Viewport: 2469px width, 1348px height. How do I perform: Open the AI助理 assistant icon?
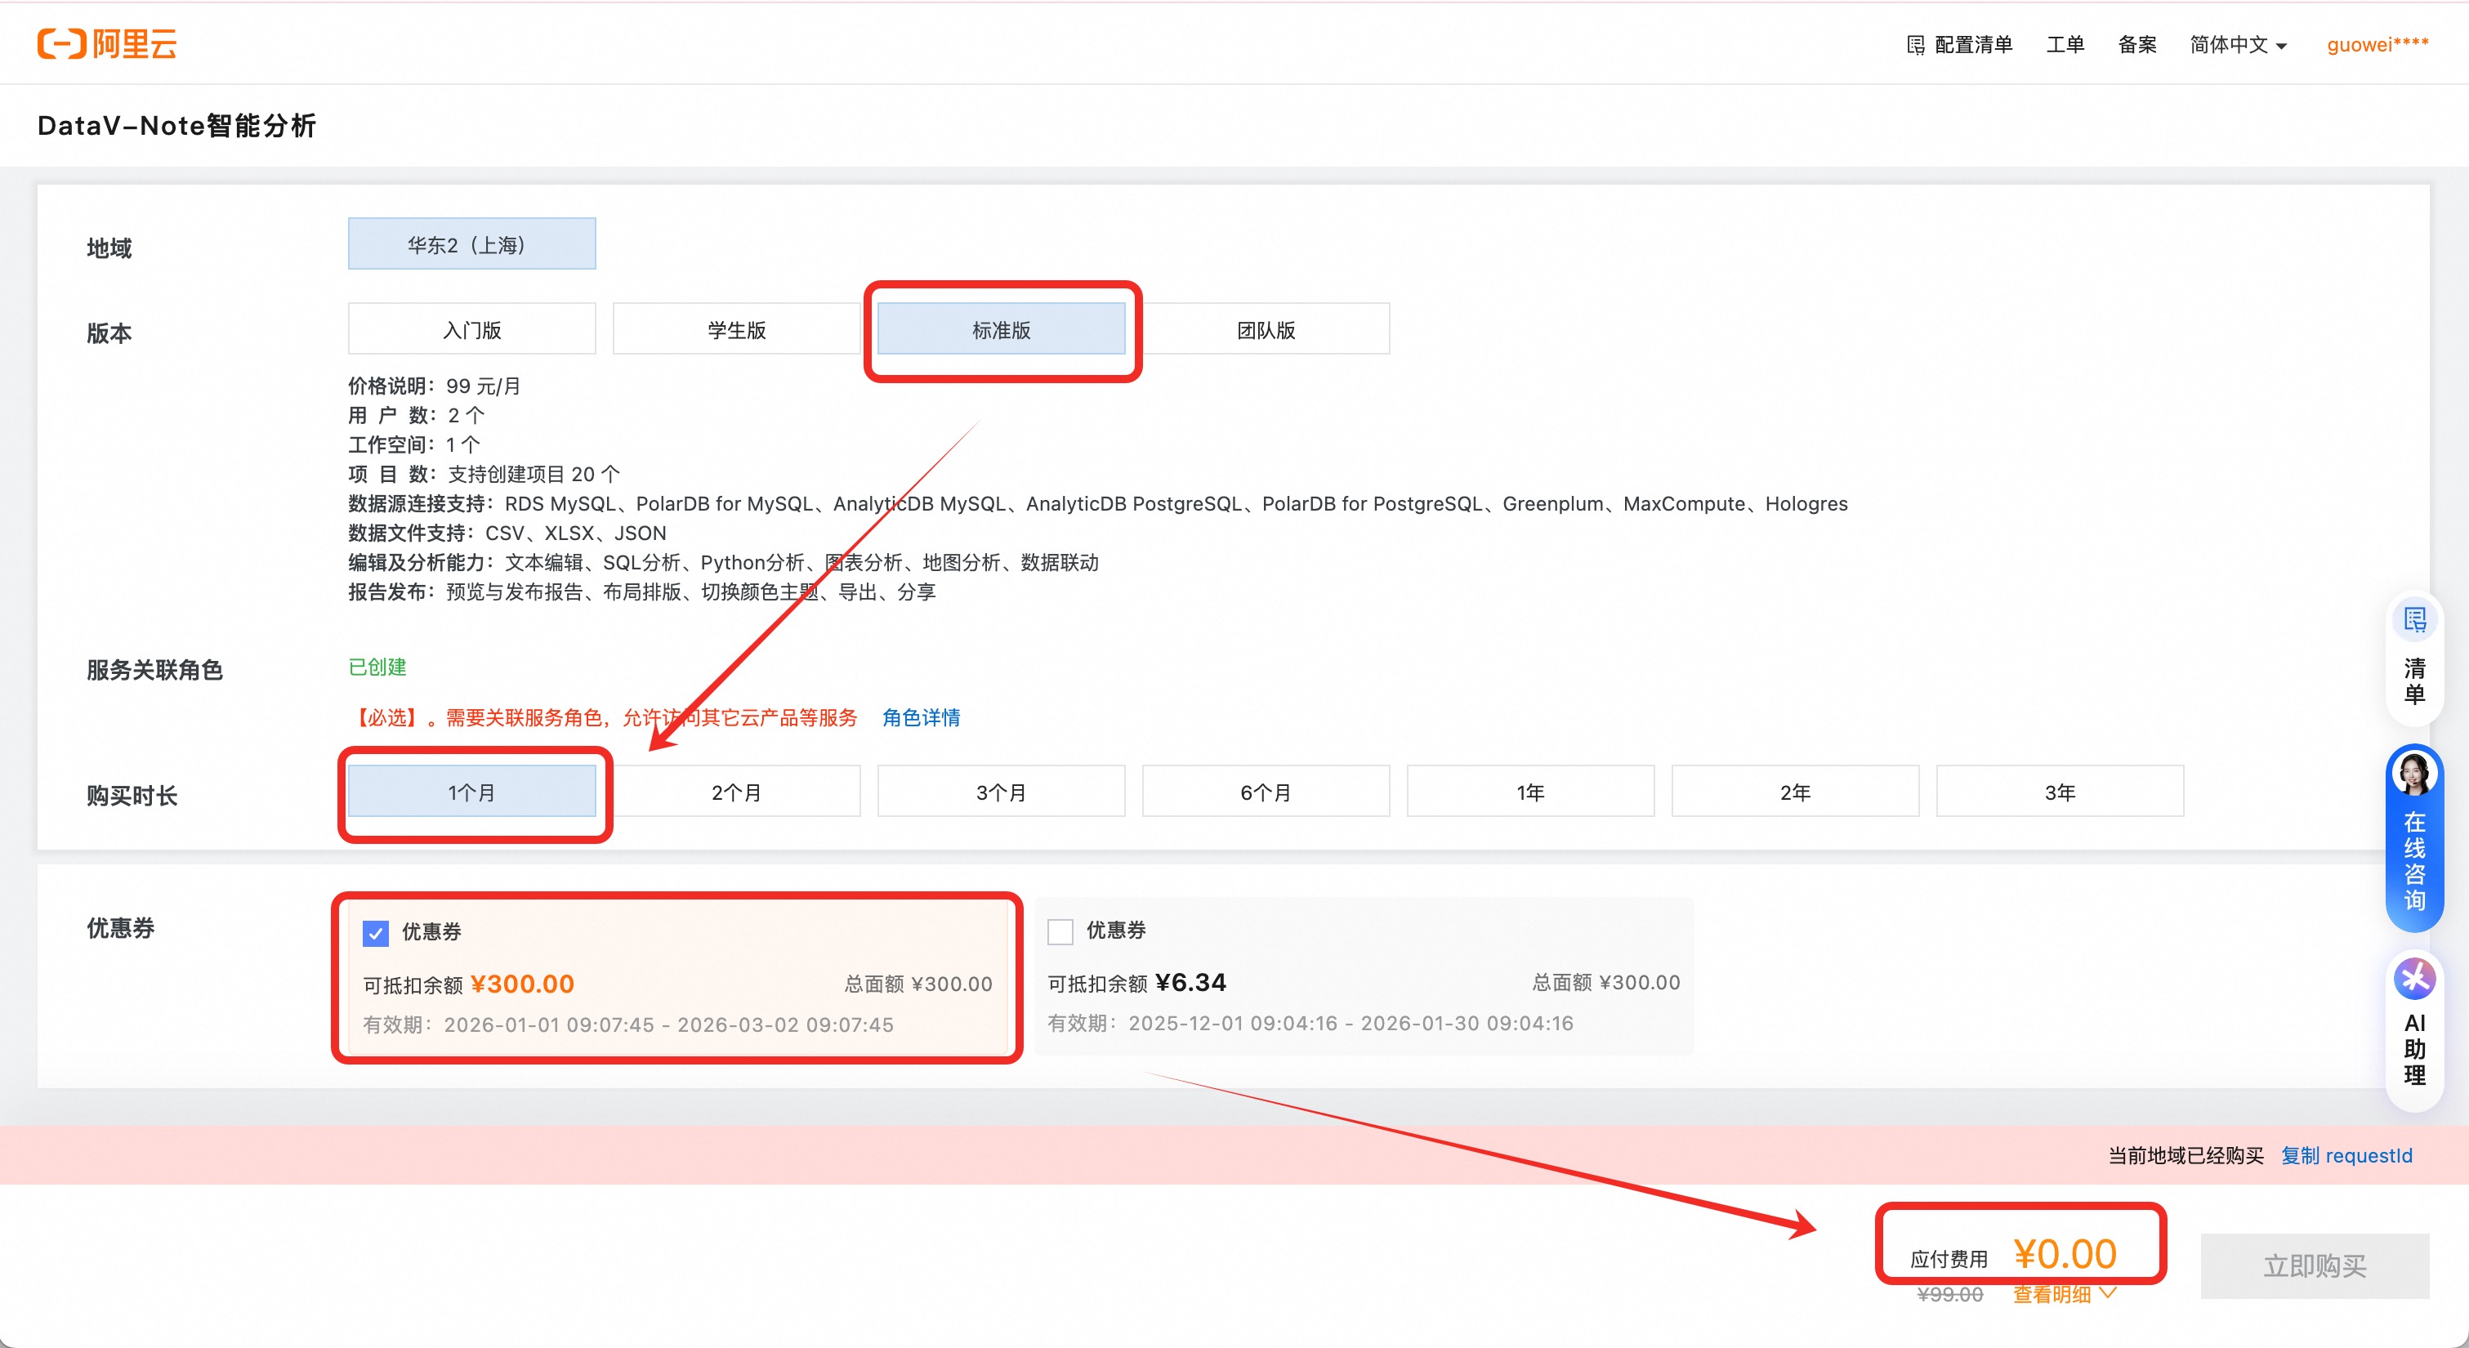pyautogui.click(x=2413, y=980)
